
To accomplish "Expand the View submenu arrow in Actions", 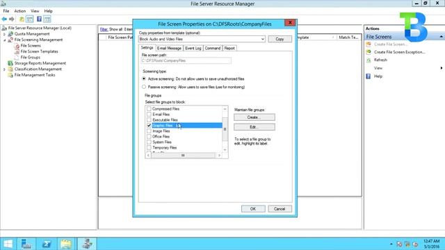I will [442, 68].
